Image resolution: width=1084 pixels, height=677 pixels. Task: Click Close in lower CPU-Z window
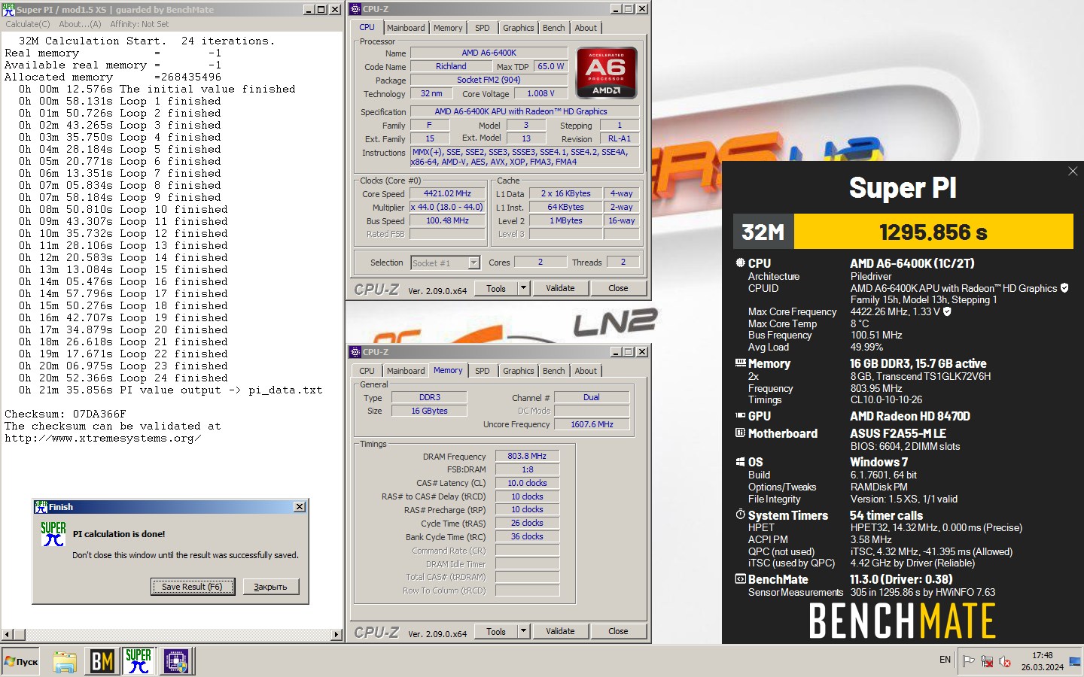tap(618, 631)
